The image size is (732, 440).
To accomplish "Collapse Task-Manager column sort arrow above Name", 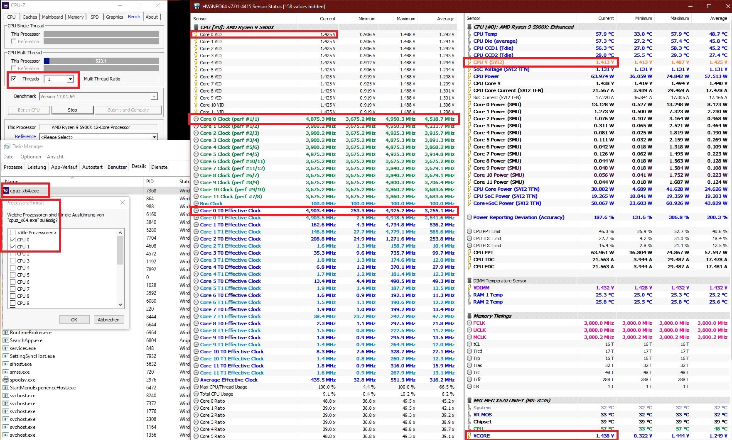I will tap(72, 177).
